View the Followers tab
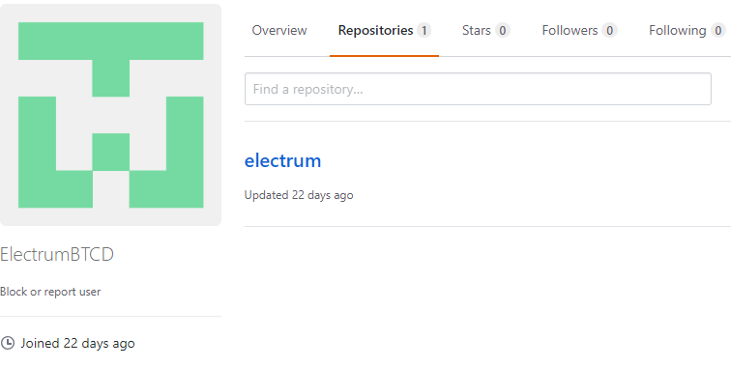The width and height of the screenshot is (731, 367). point(570,31)
